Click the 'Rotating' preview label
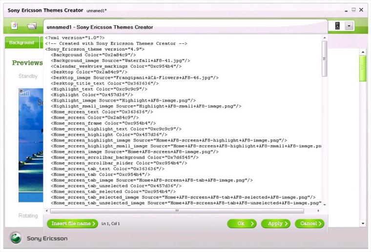 [x=28, y=215]
